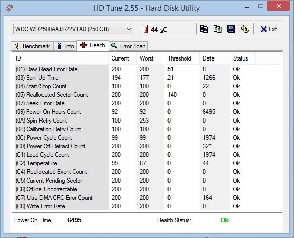Click the data value 1266 for Spin Up Time

pos(209,78)
